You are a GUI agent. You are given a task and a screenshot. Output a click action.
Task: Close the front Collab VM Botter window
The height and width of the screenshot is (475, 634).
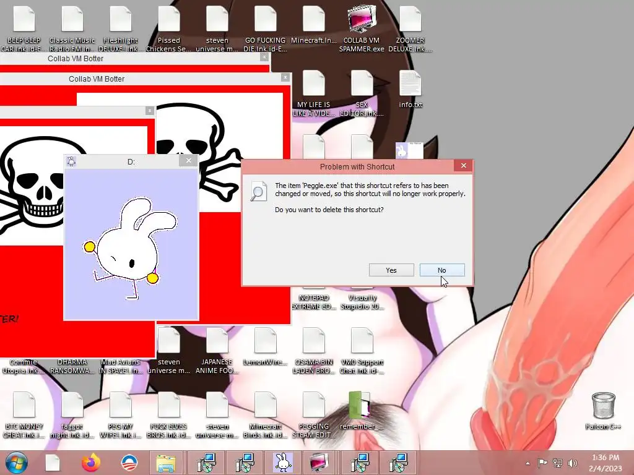point(285,77)
